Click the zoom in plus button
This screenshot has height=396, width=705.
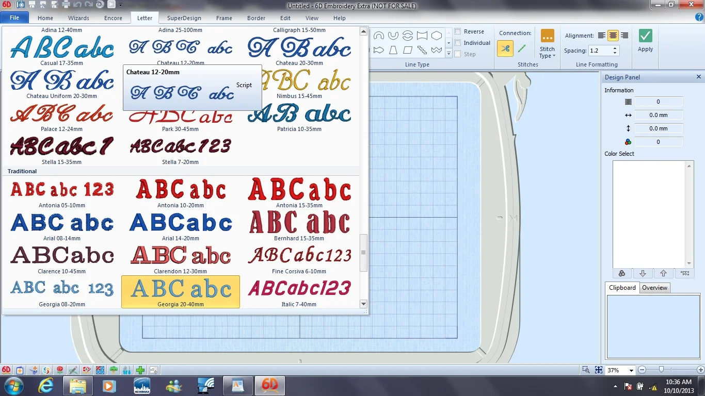pos(700,370)
